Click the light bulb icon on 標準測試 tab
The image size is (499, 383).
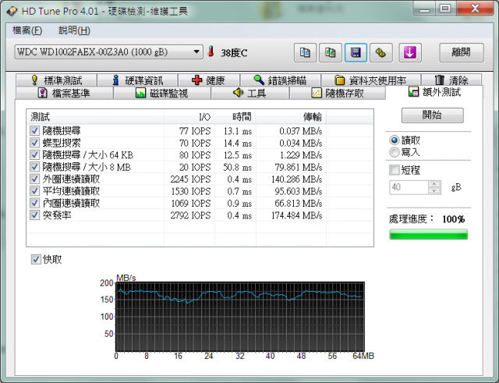click(x=34, y=80)
